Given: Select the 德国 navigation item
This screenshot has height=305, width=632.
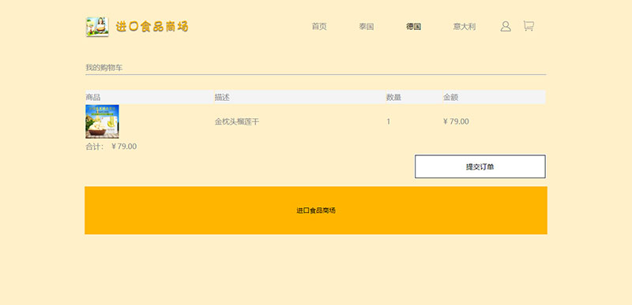Looking at the screenshot, I should (413, 27).
